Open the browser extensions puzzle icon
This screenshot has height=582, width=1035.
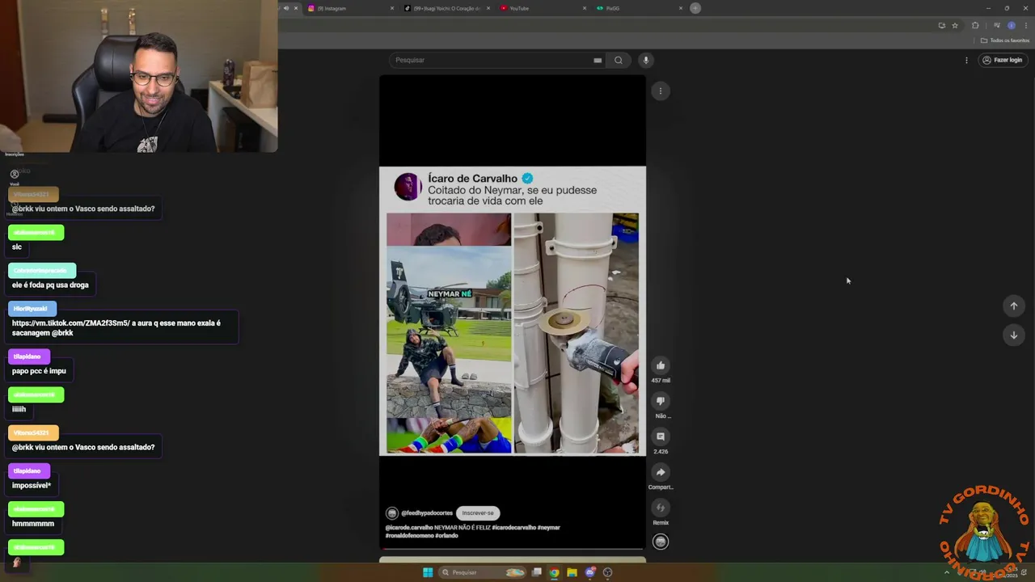click(x=975, y=25)
